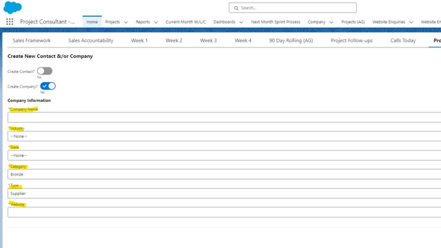Open the Website Enquiries tab
This screenshot has width=441, height=248.
389,21
